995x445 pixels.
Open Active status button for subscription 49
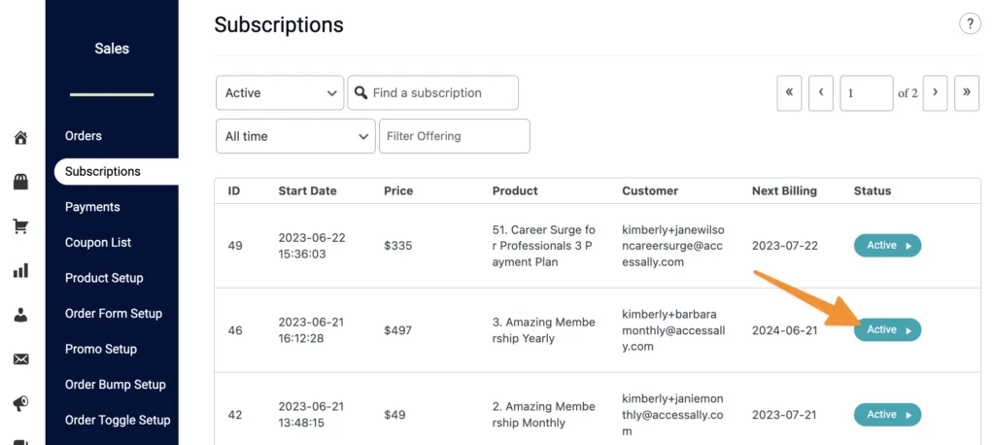click(x=887, y=246)
